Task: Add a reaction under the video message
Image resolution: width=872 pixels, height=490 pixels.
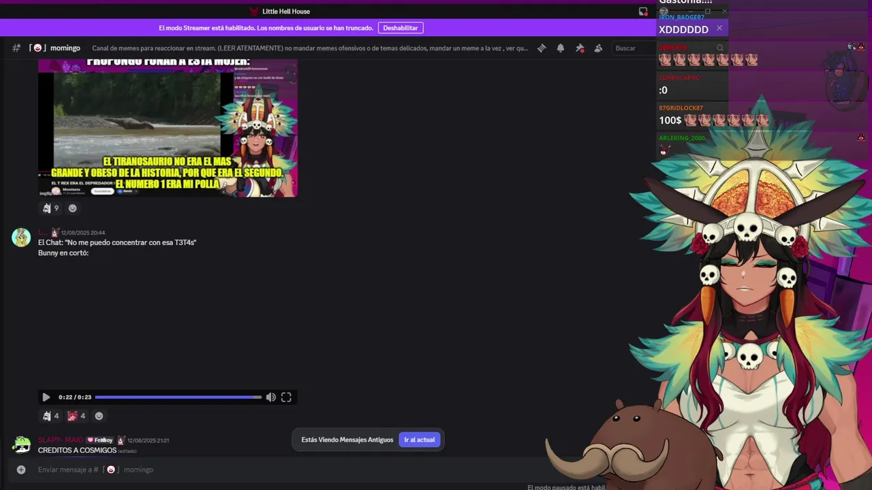Action: pyautogui.click(x=99, y=416)
